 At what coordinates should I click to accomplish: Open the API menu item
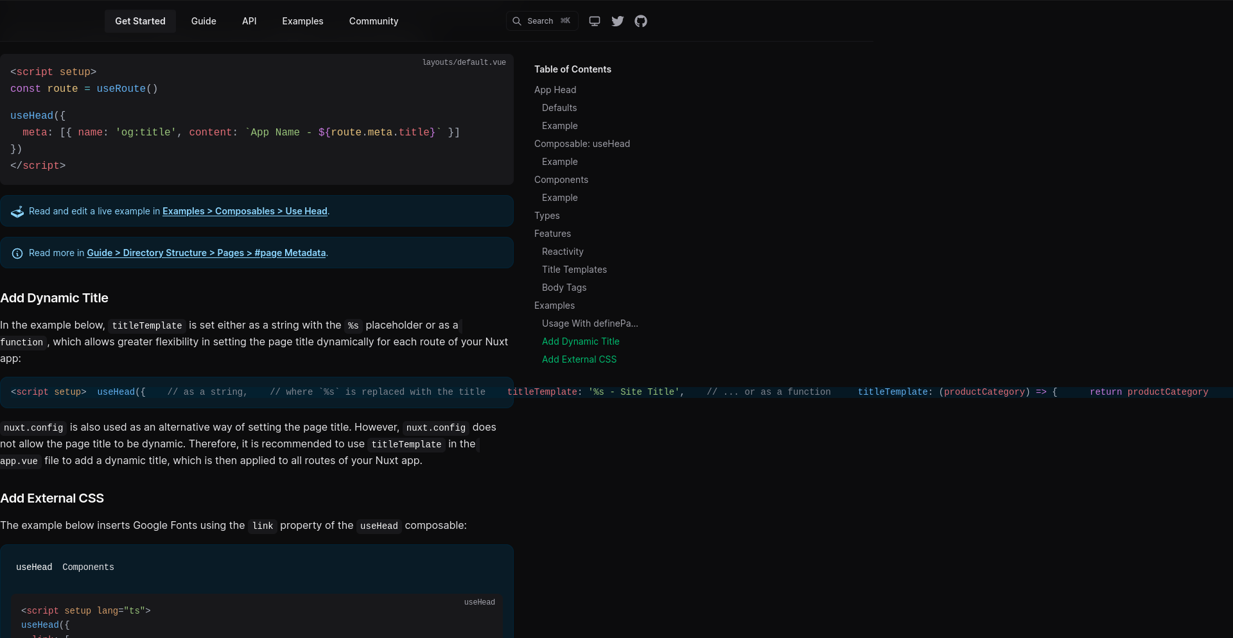tap(249, 21)
